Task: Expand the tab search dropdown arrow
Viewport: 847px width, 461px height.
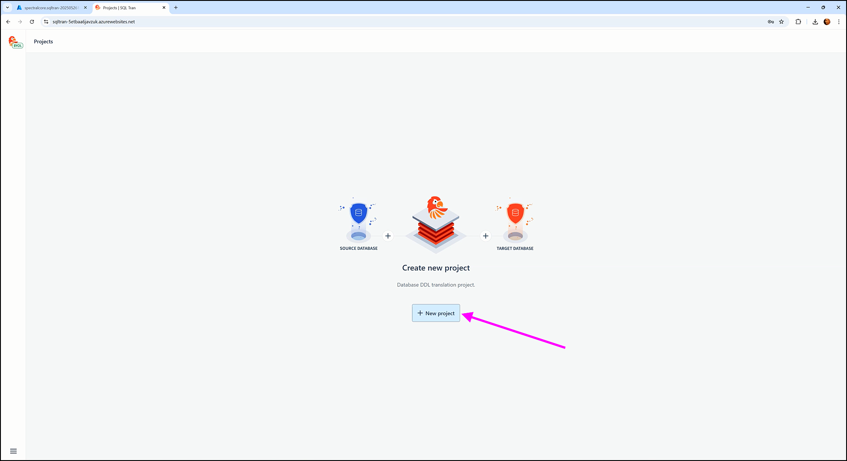Action: point(7,7)
